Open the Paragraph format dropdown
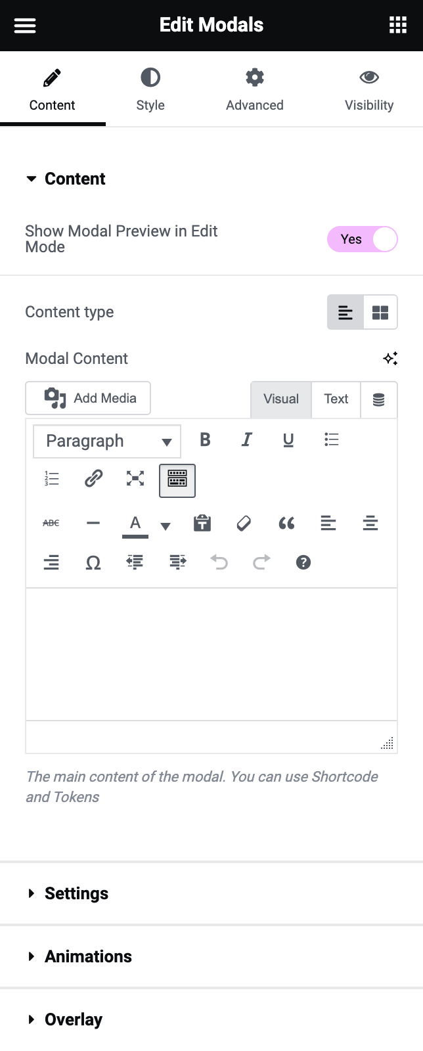Viewport: 423px width, 1051px height. (x=107, y=441)
